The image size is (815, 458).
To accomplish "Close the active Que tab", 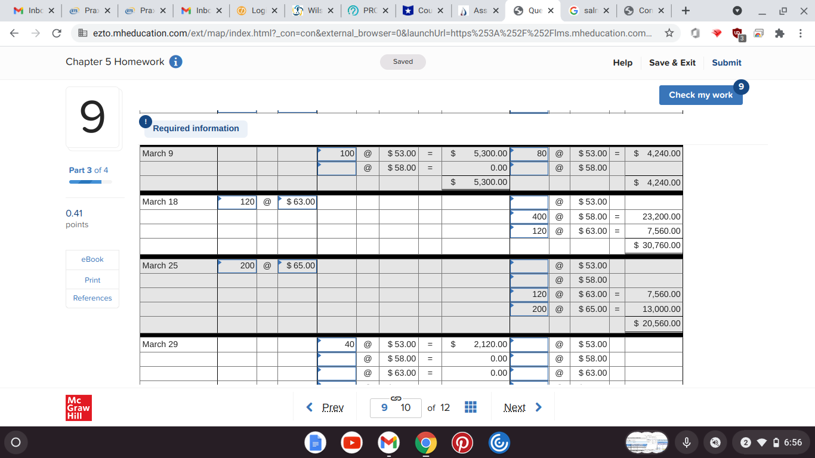I will [550, 11].
